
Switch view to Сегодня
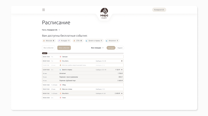click(111, 48)
